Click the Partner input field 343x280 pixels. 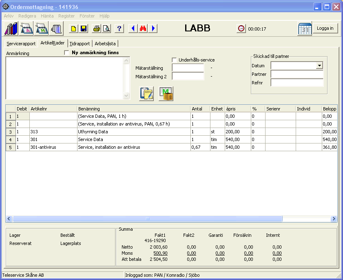(x=297, y=74)
